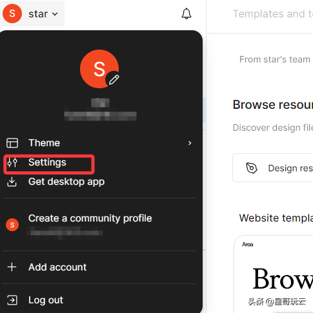Click the pencil edit icon on avatar
This screenshot has width=313, height=313.
[x=114, y=80]
